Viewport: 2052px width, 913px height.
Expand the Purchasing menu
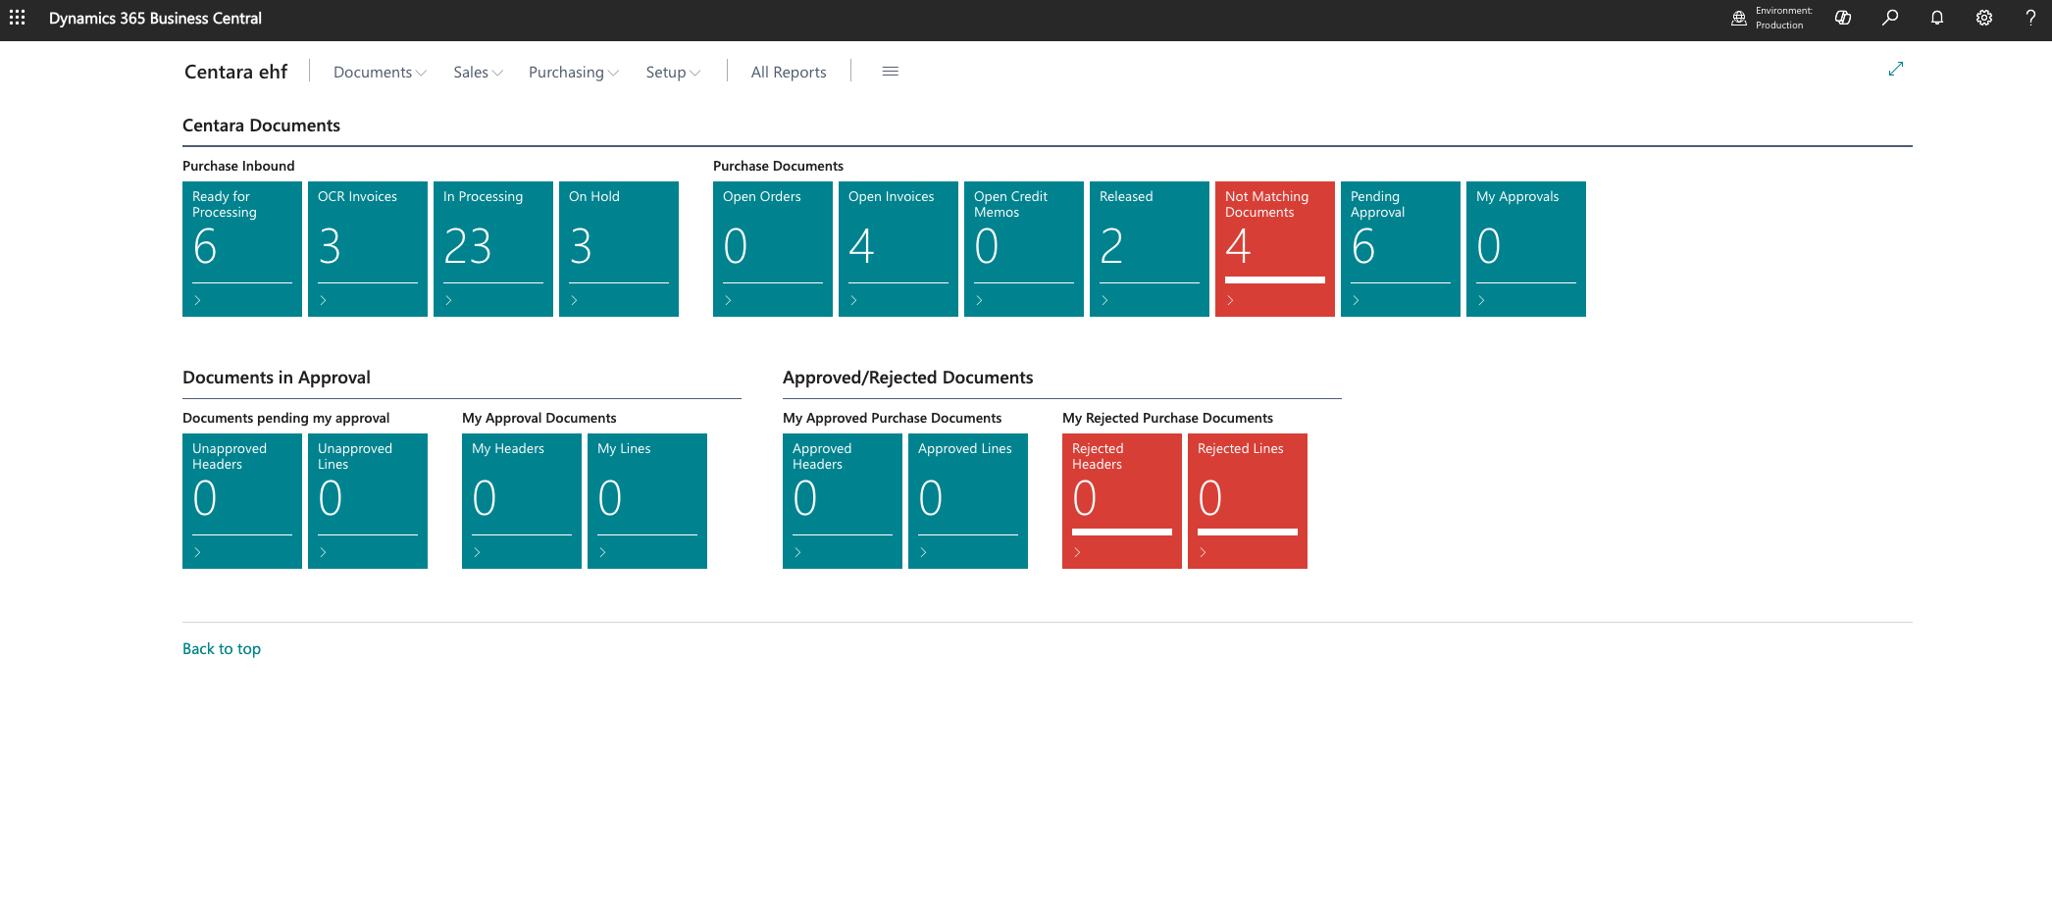click(x=573, y=72)
